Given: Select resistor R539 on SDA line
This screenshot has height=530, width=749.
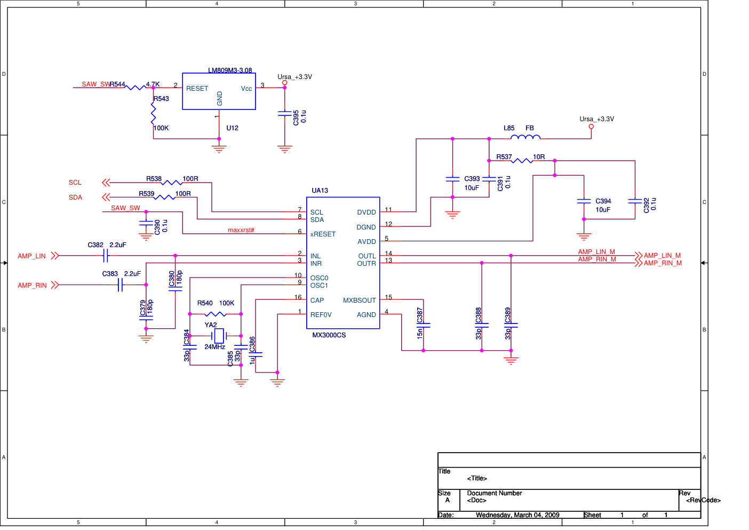Looking at the screenshot, I should point(164,197).
